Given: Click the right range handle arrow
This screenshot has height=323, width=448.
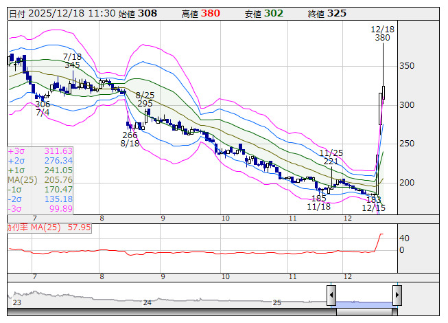Looking at the screenshot, I should pos(397,296).
